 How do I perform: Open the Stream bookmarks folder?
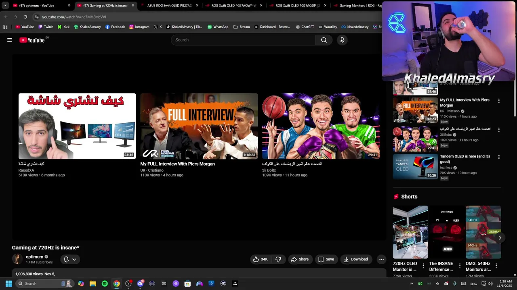pyautogui.click(x=242, y=27)
